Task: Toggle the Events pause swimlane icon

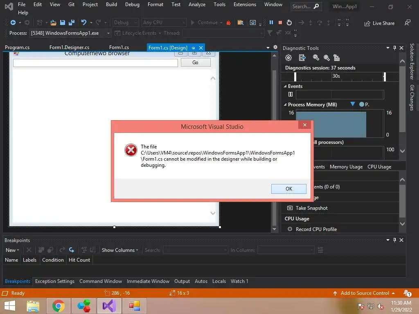Action: [x=291, y=94]
